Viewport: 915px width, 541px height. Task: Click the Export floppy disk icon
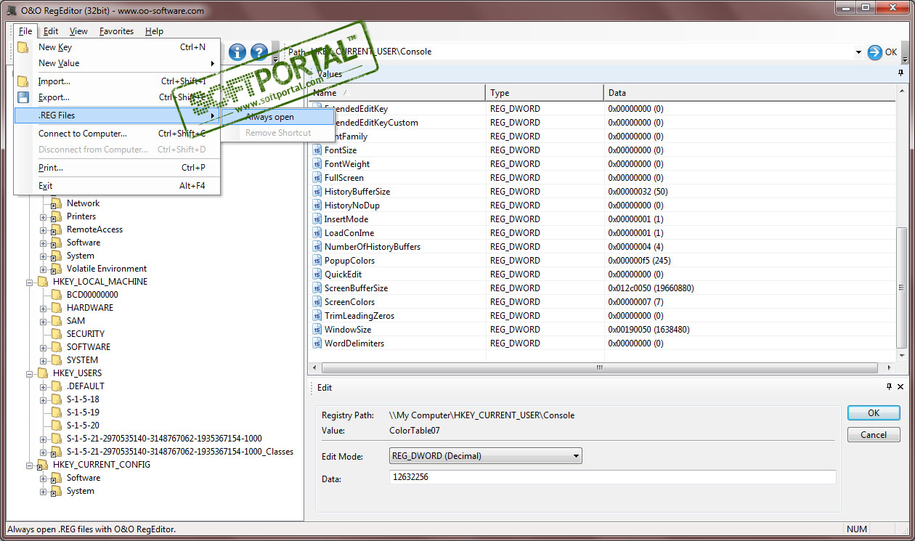tap(23, 97)
